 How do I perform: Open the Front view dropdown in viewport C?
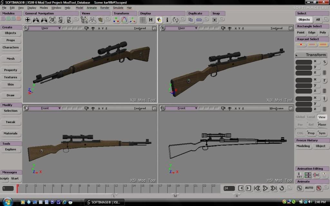click(x=45, y=108)
